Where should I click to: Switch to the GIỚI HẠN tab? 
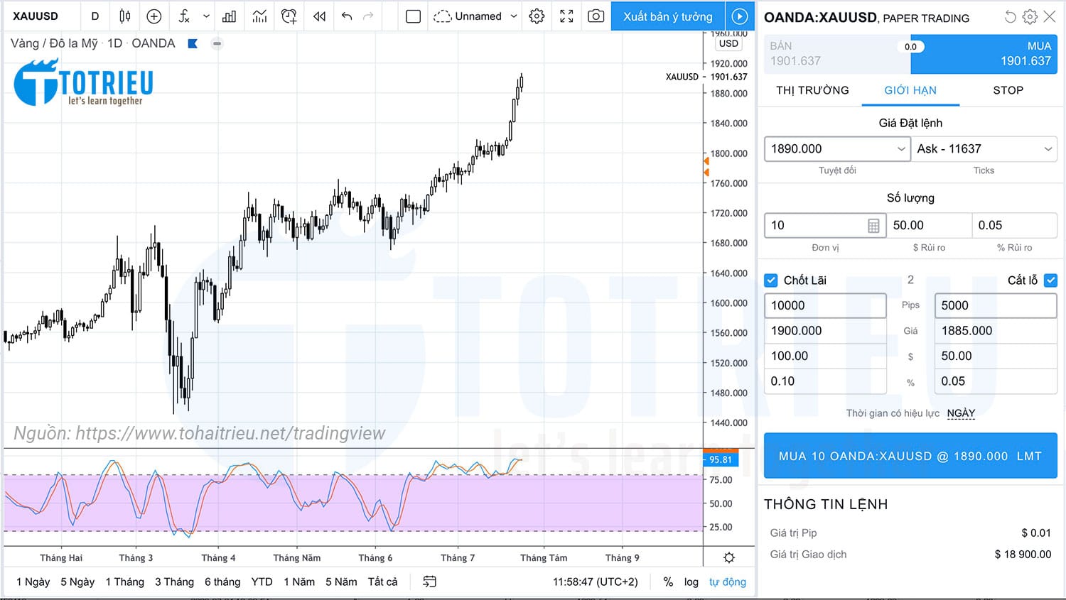910,90
